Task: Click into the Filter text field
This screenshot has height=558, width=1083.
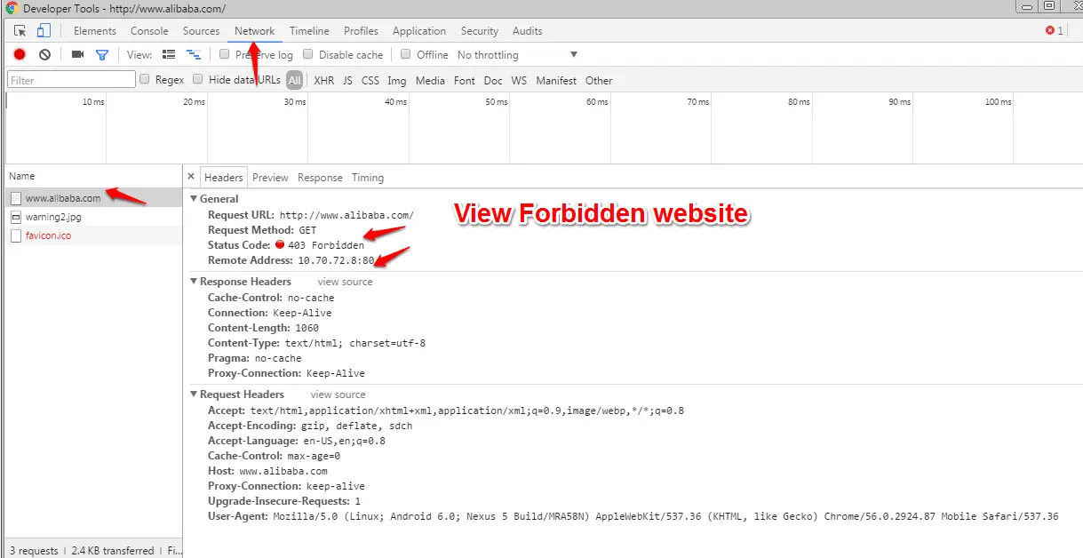Action: click(71, 80)
